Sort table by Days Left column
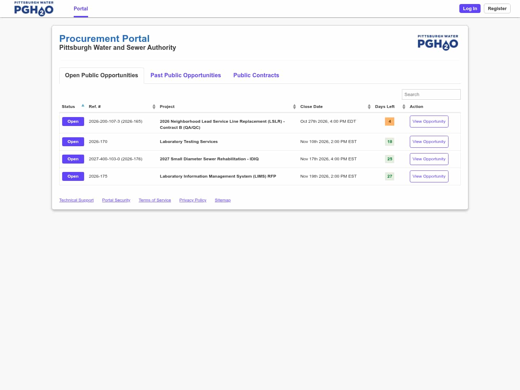This screenshot has height=390, width=520. [404, 107]
